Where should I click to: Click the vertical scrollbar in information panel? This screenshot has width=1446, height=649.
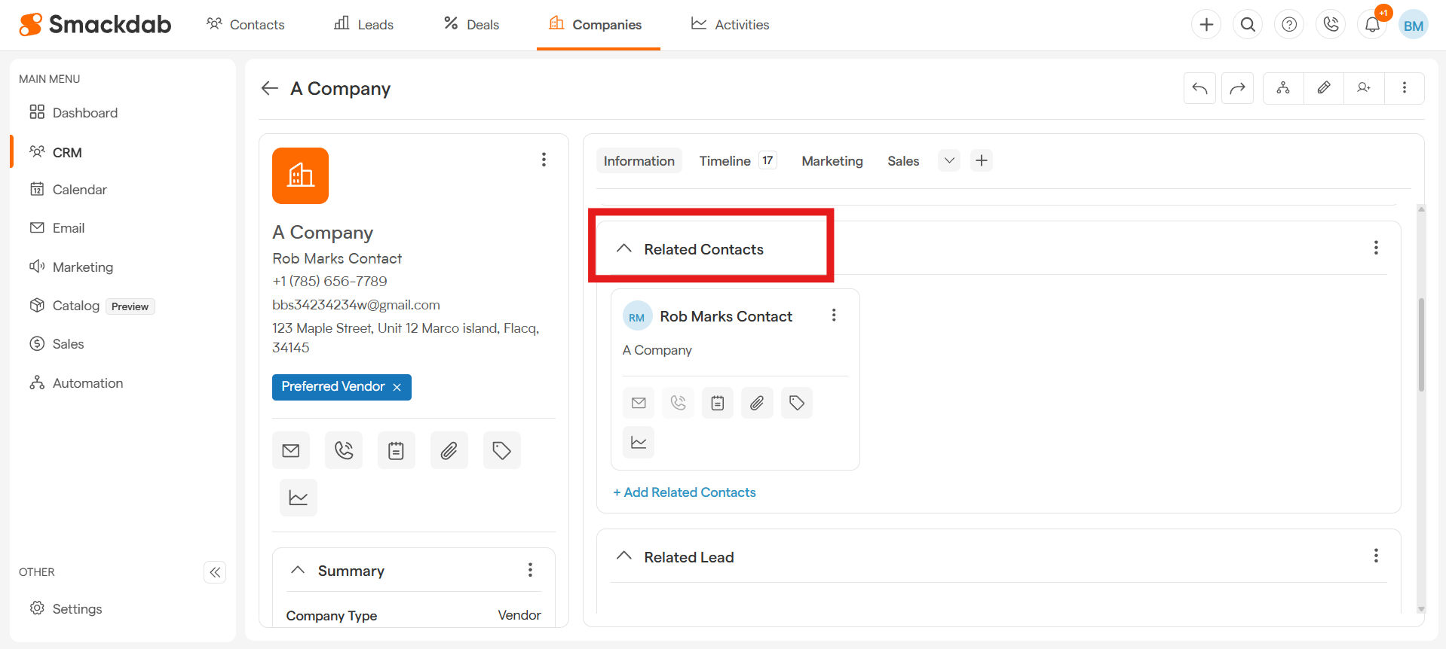click(x=1421, y=346)
